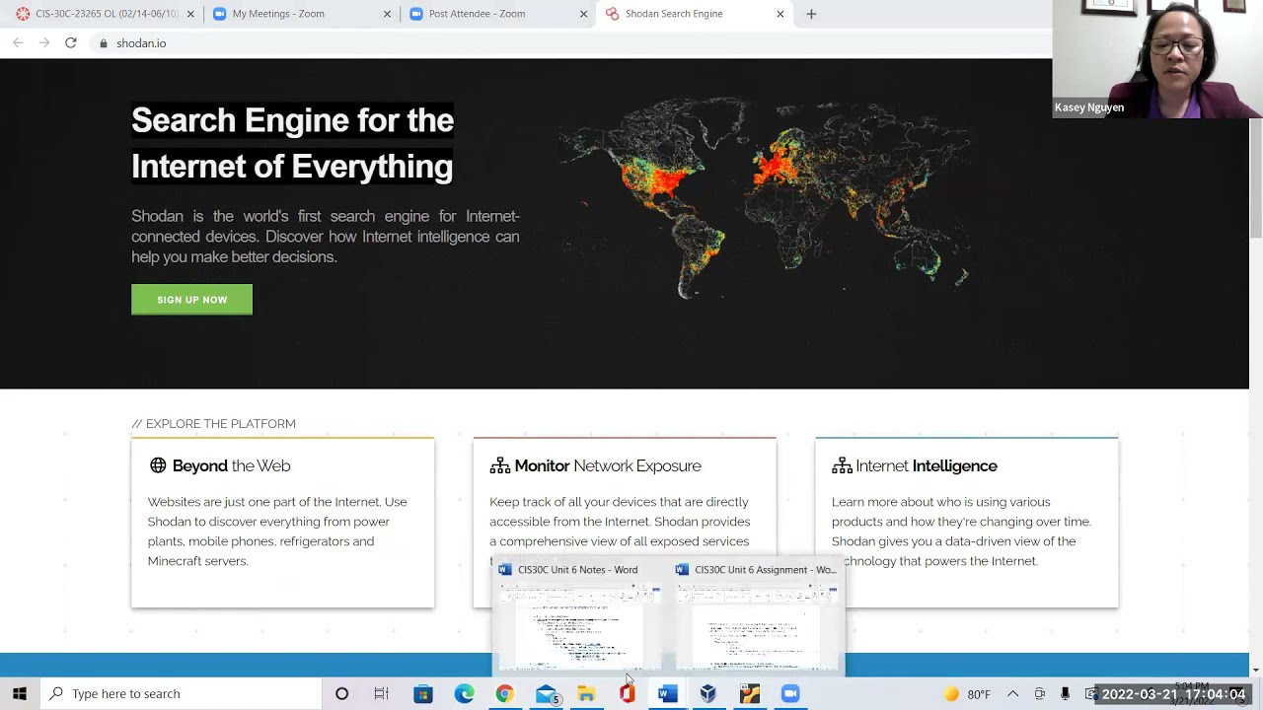Click the SIGN UP NOW button
This screenshot has height=710, width=1263.
coord(191,300)
